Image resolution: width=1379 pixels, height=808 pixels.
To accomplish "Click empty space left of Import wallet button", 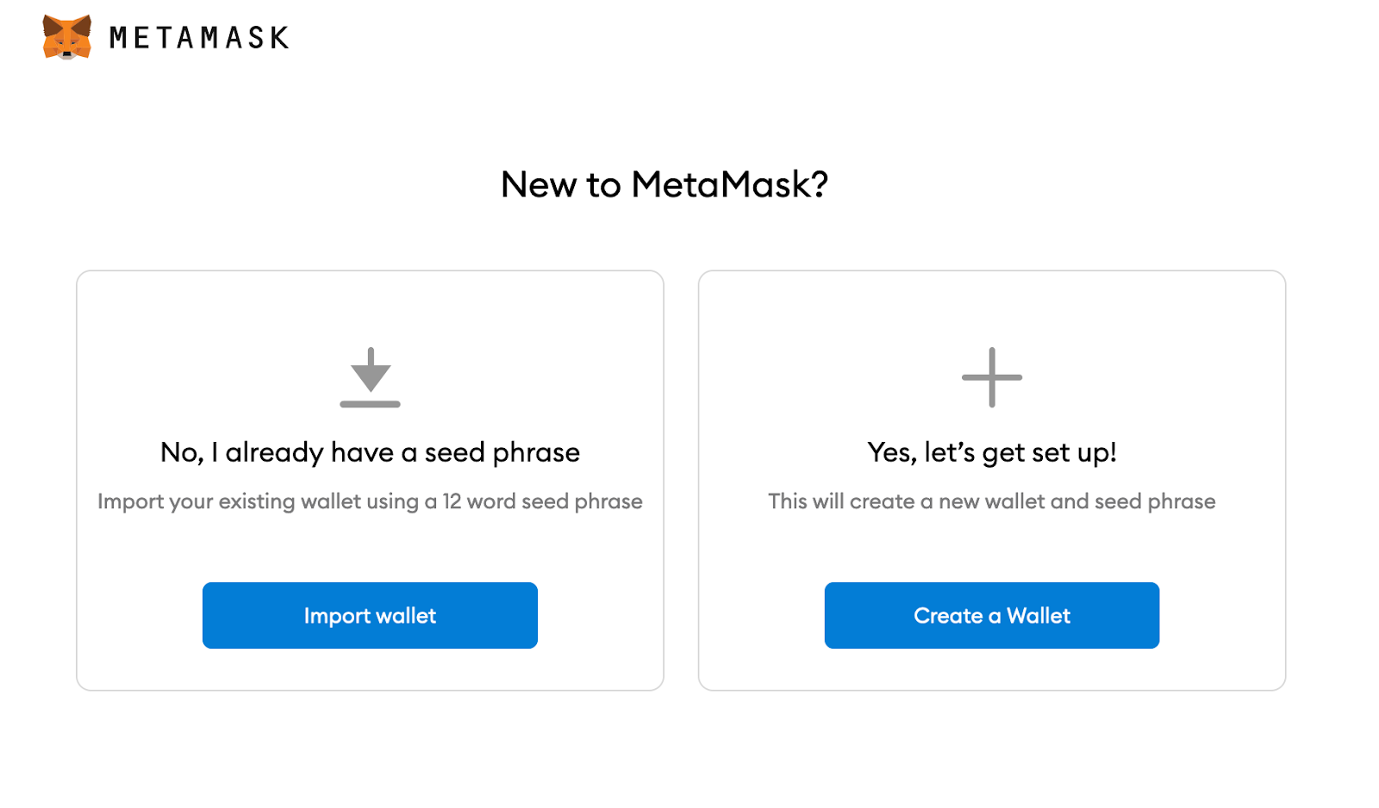I will (x=140, y=615).
